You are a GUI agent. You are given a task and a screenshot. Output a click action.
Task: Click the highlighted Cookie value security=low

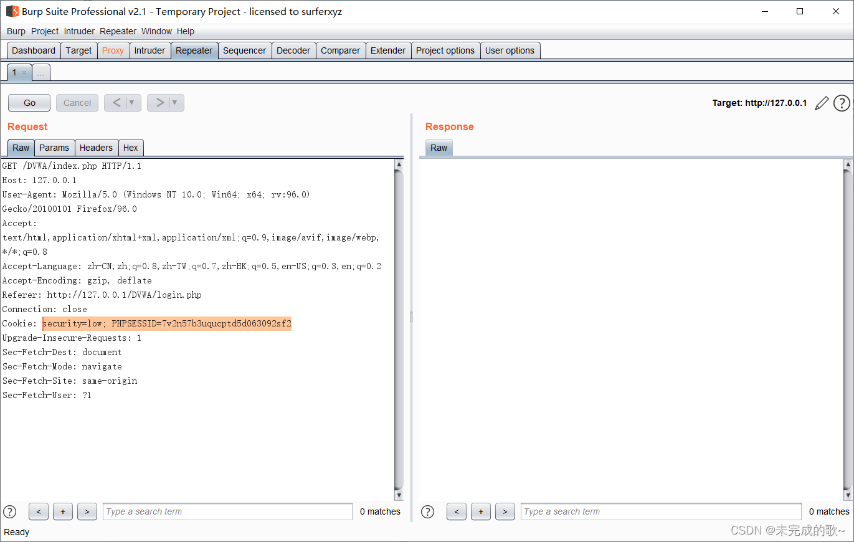click(166, 323)
